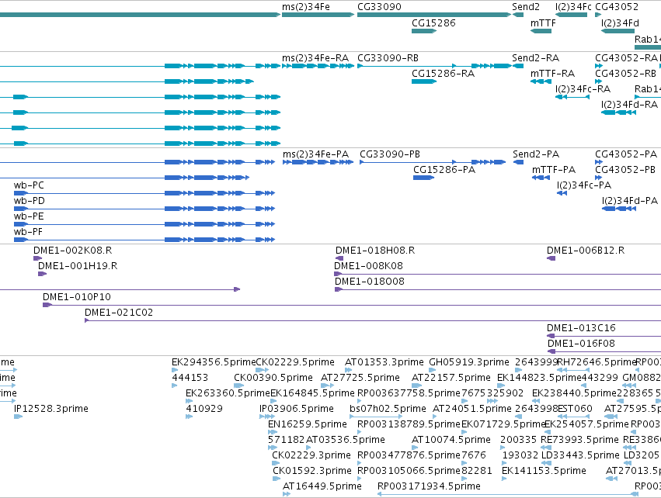Open the mTTF-PA protein label

click(554, 170)
